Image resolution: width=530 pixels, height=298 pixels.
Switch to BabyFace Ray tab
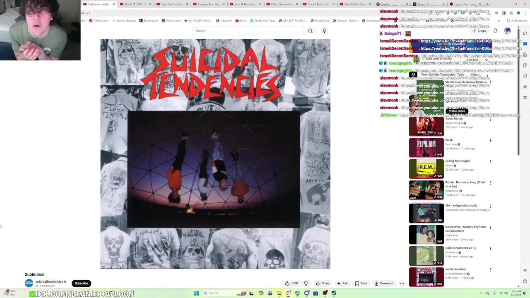point(209,4)
